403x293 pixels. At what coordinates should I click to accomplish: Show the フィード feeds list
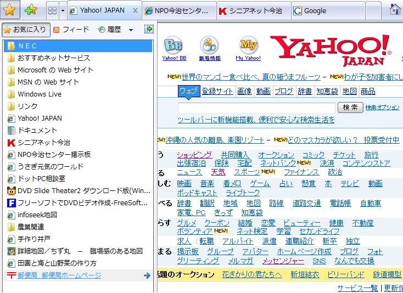point(71,30)
